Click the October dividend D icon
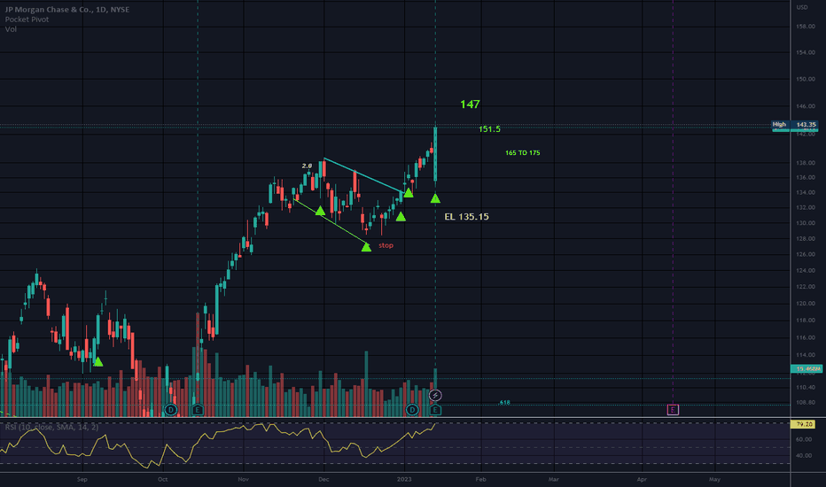The image size is (826, 487). 171,410
